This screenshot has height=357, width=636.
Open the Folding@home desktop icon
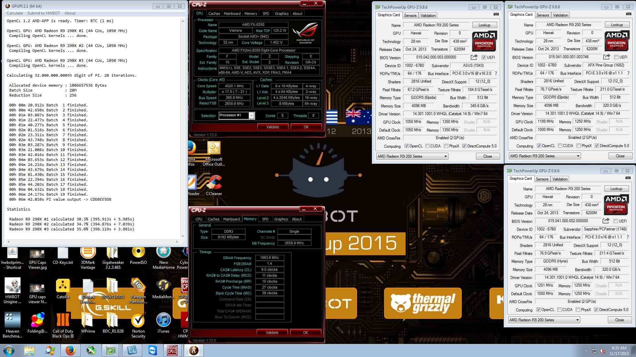(x=37, y=323)
